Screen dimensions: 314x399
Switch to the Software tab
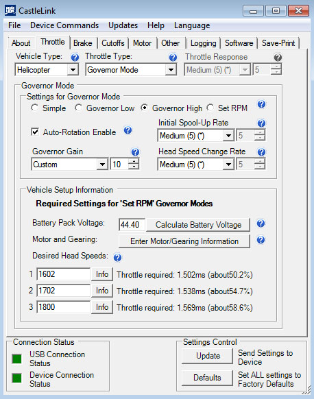coord(239,43)
